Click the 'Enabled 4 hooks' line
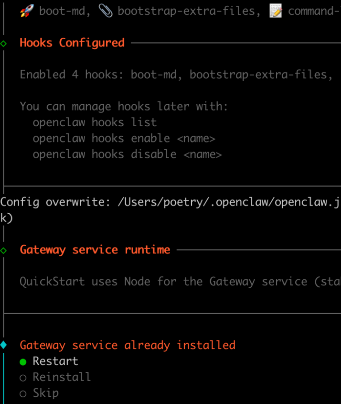Viewport: 341px width, 404px height. 176,75
